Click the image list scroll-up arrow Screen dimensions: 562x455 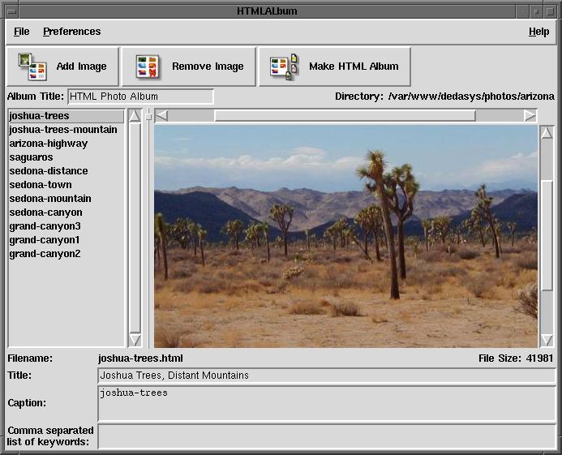(135, 116)
